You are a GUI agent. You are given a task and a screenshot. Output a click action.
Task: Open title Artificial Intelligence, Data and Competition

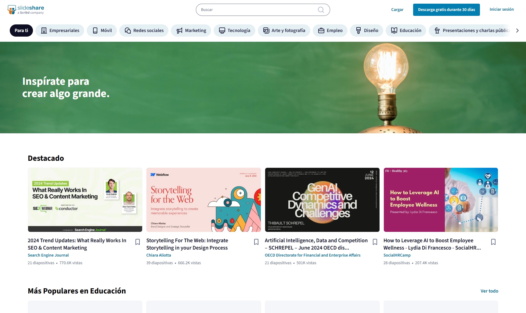[x=316, y=244]
